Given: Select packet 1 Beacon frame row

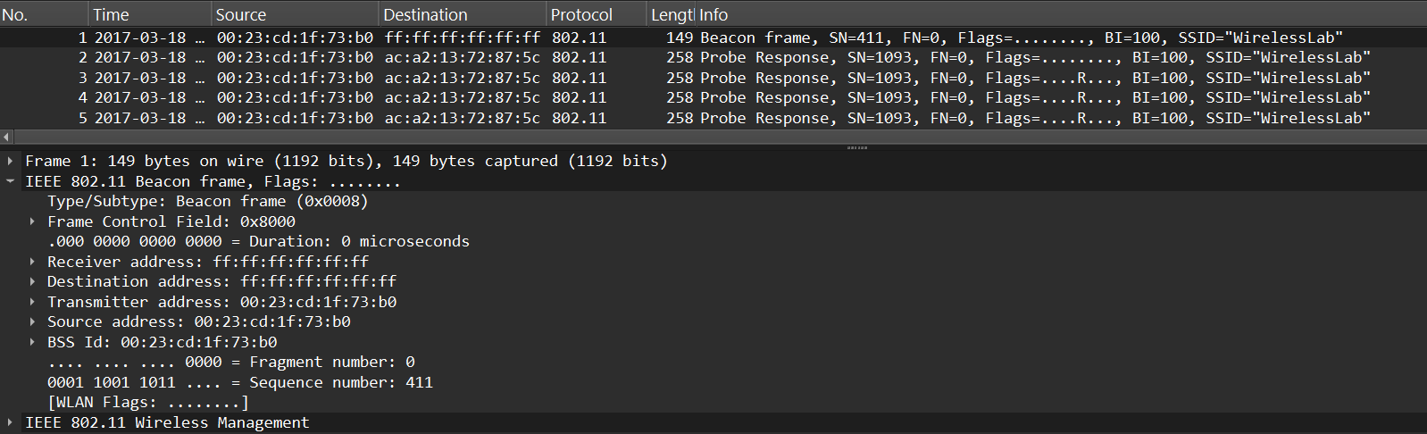Looking at the screenshot, I should 714,38.
